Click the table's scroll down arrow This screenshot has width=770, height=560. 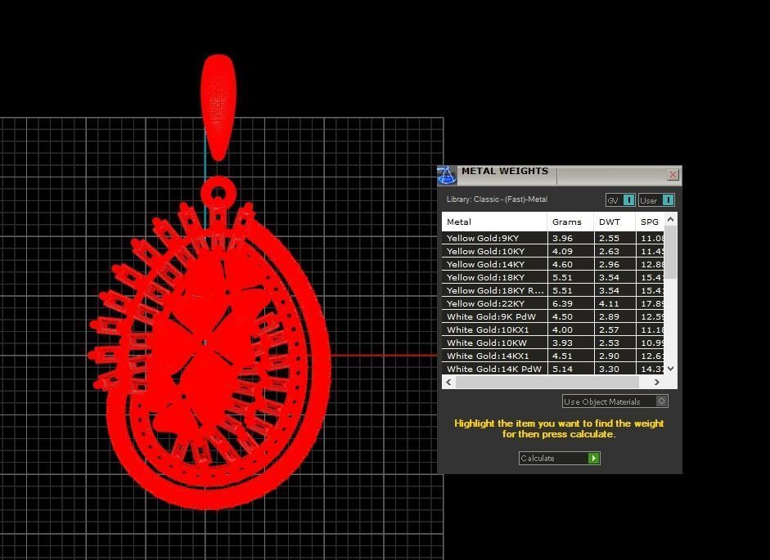[x=671, y=369]
